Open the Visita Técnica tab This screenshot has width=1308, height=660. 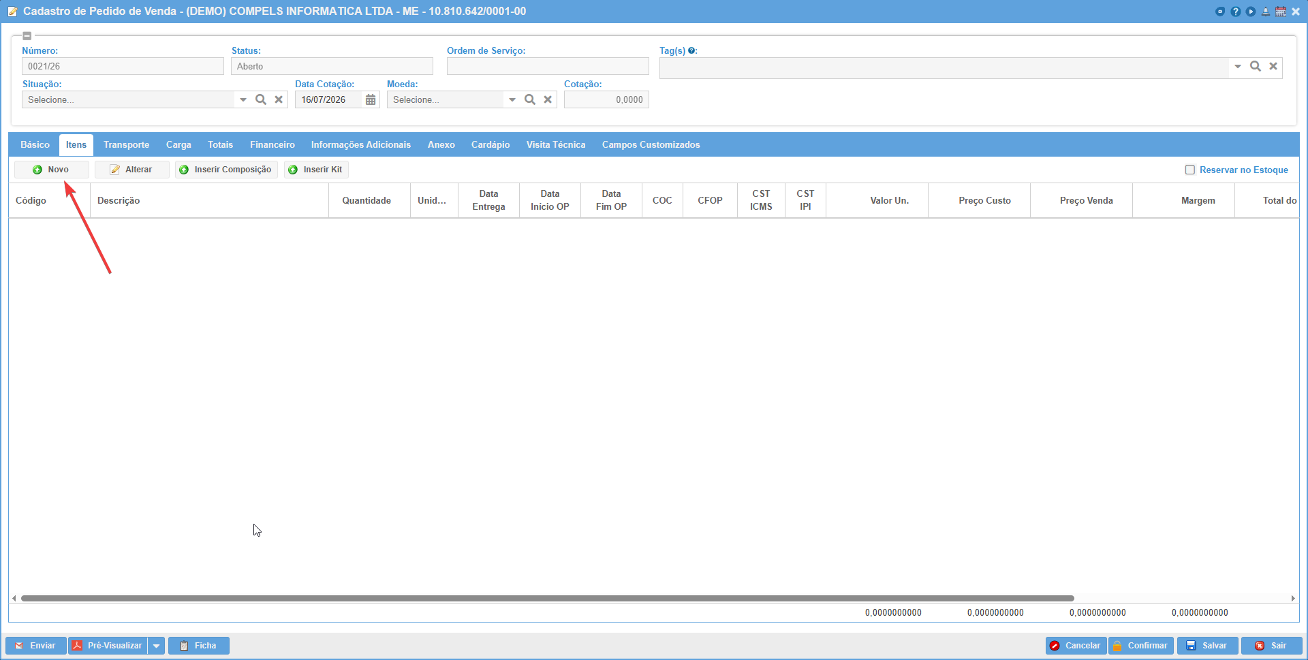555,144
